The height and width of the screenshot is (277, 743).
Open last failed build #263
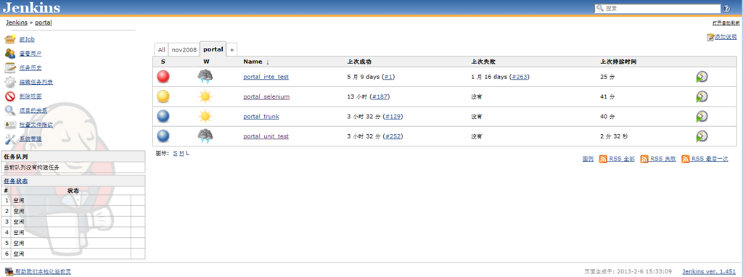coord(520,77)
